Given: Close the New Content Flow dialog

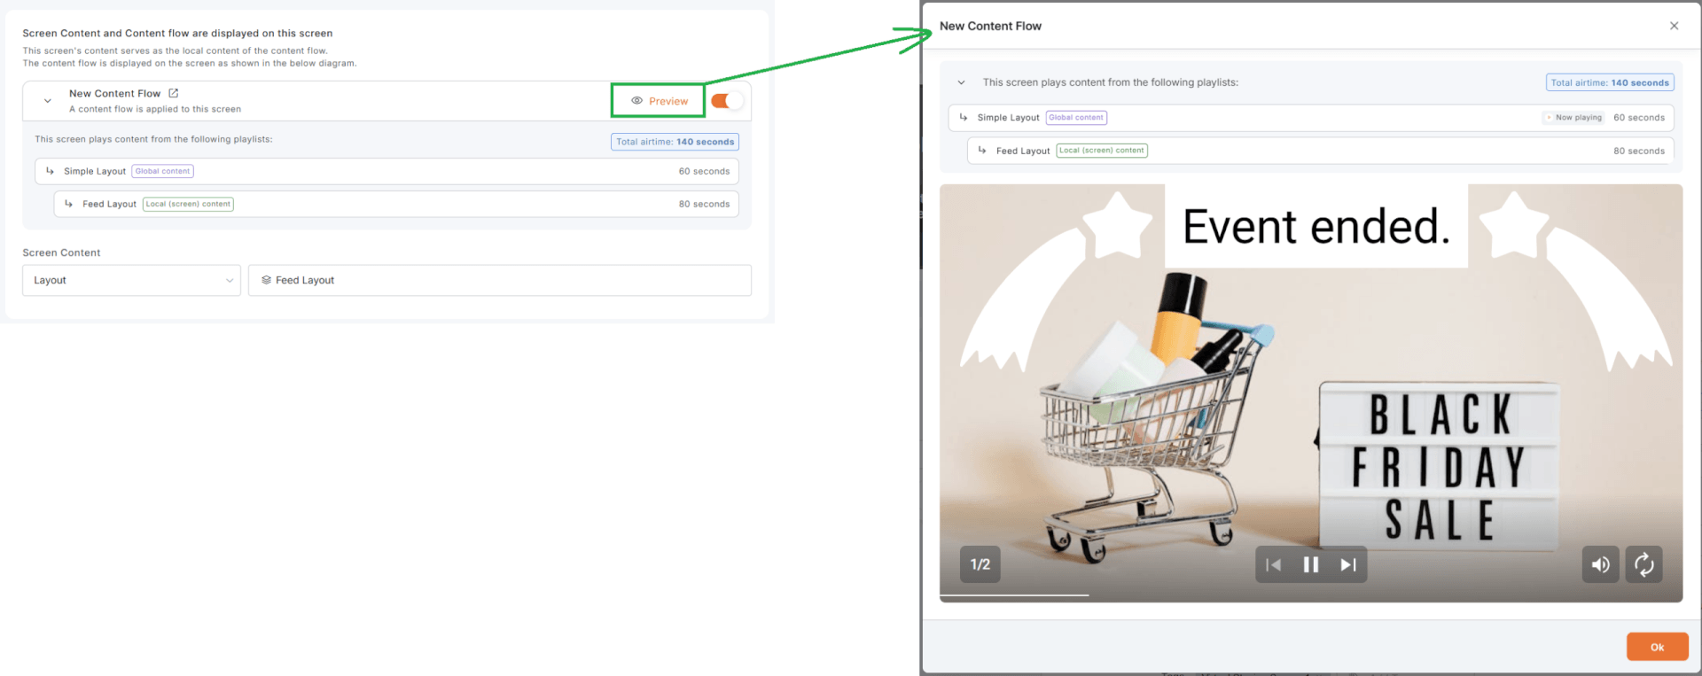Looking at the screenshot, I should pos(1675,26).
